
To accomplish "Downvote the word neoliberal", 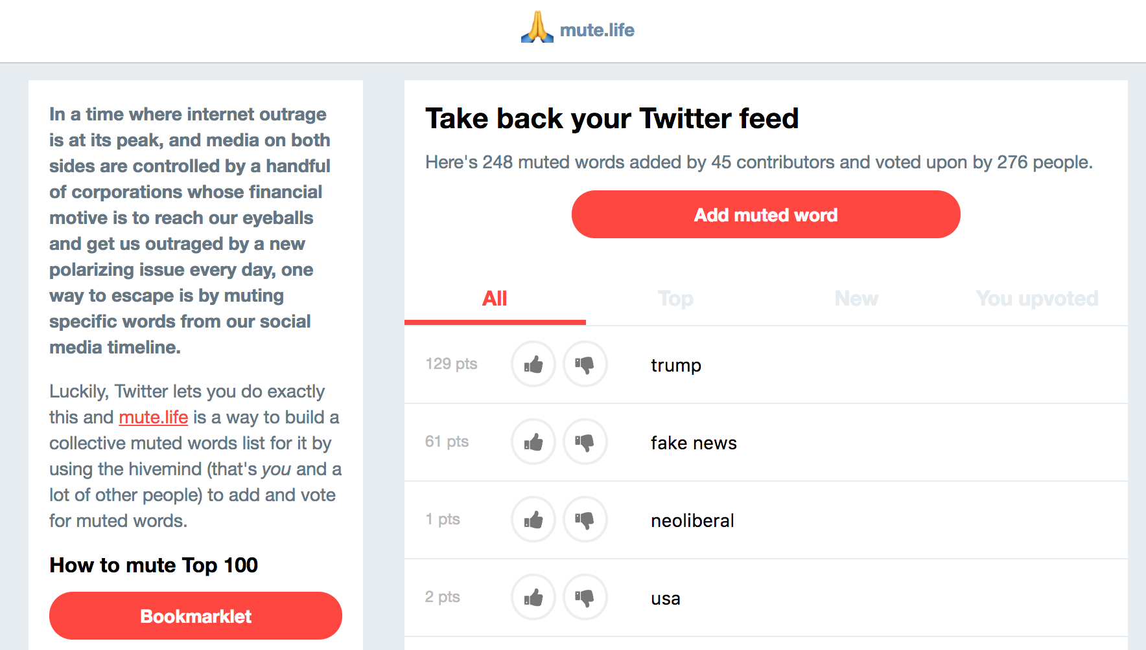I will [x=585, y=520].
